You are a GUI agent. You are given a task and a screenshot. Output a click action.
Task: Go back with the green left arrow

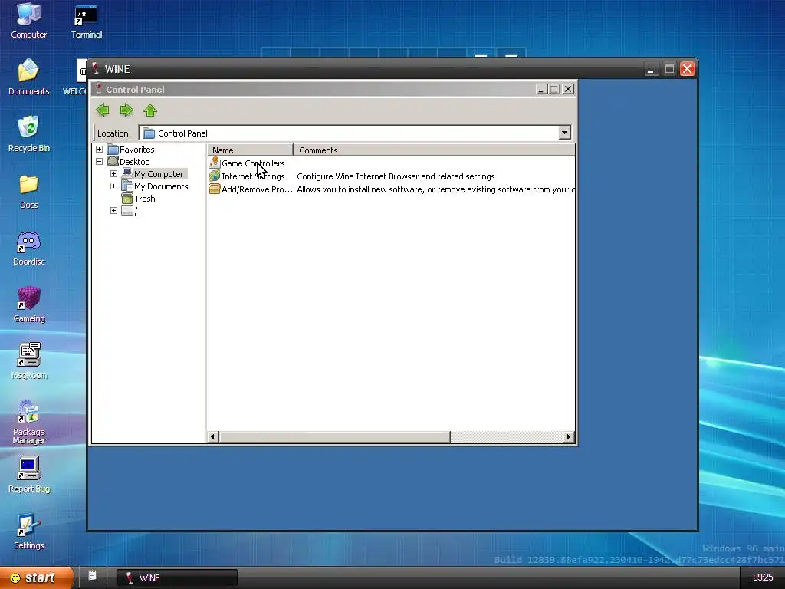pyautogui.click(x=103, y=110)
